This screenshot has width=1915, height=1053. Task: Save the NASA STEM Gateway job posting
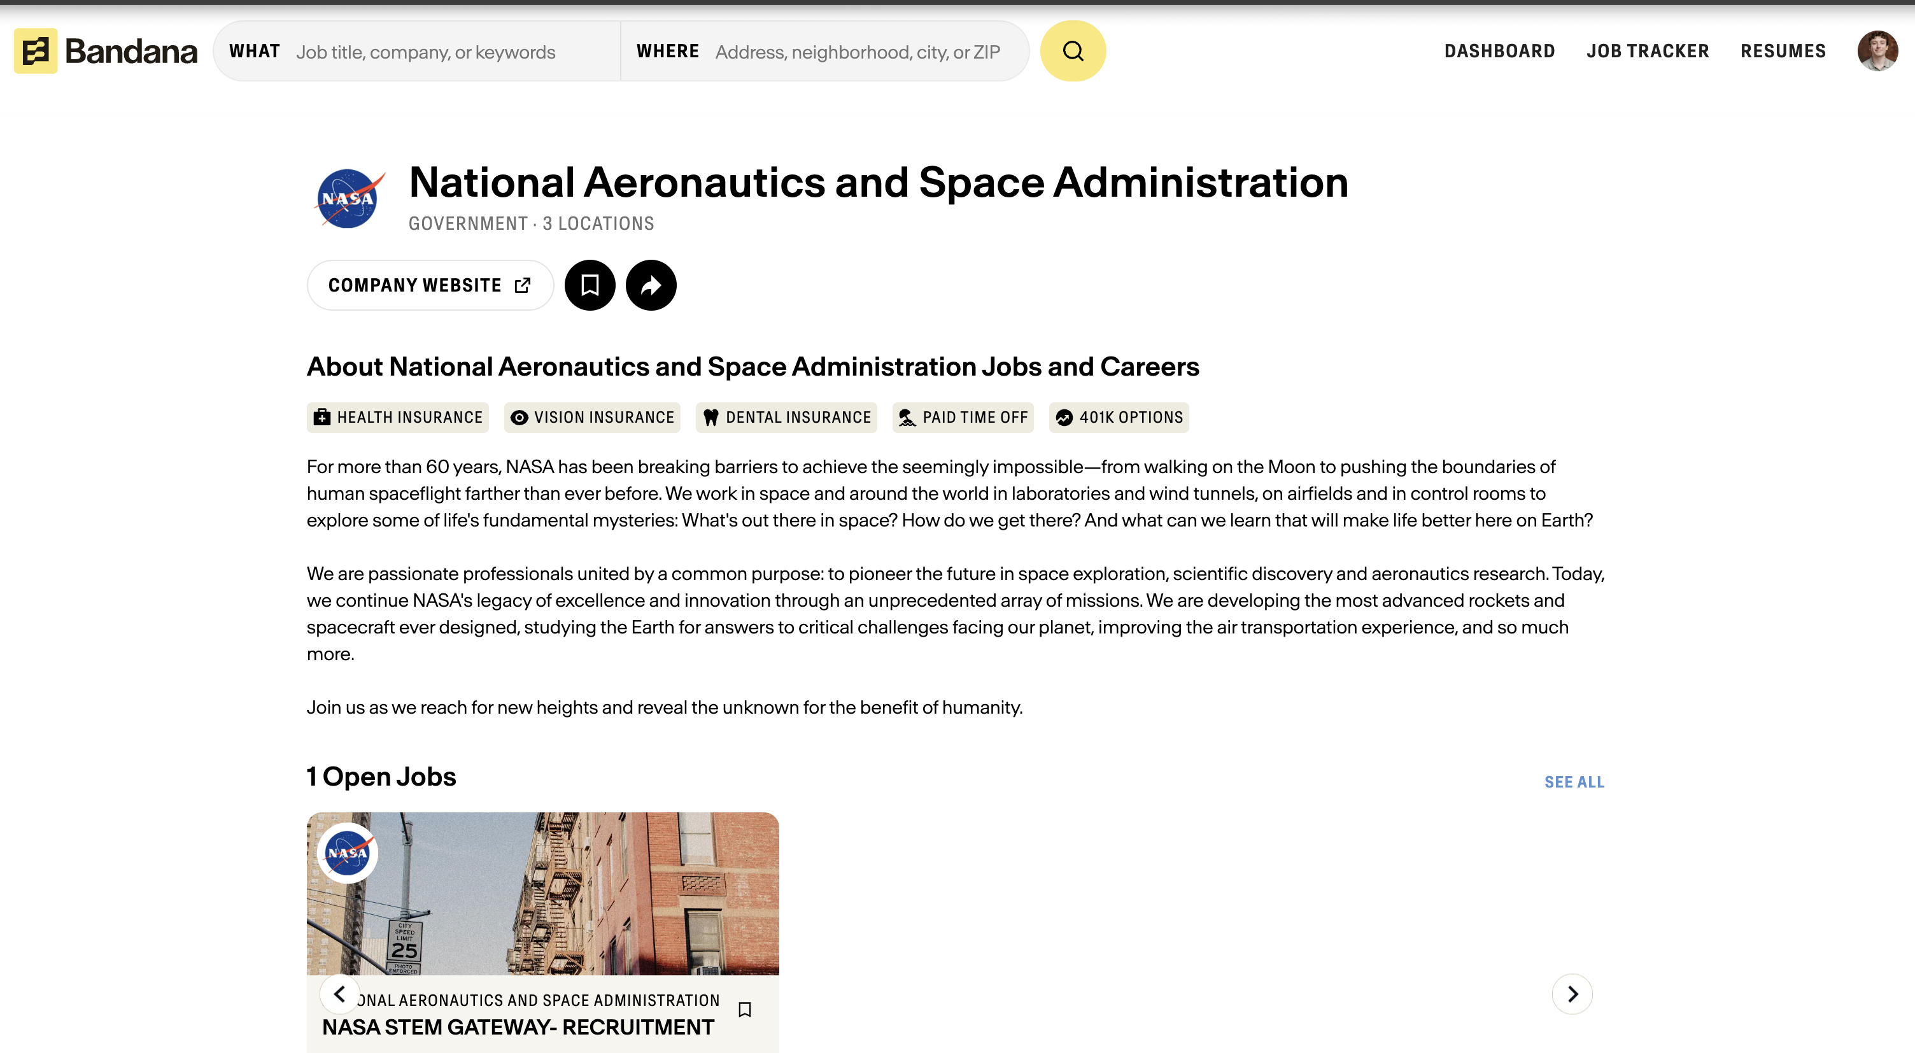click(745, 1010)
